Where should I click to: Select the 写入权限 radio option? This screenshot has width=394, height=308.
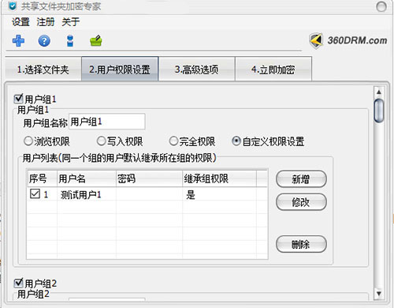point(101,141)
